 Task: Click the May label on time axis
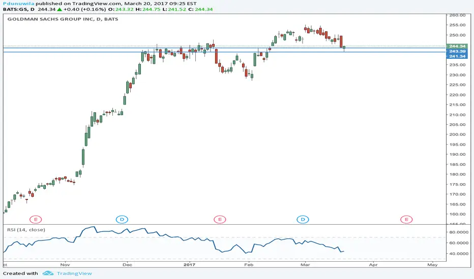click(x=432, y=265)
